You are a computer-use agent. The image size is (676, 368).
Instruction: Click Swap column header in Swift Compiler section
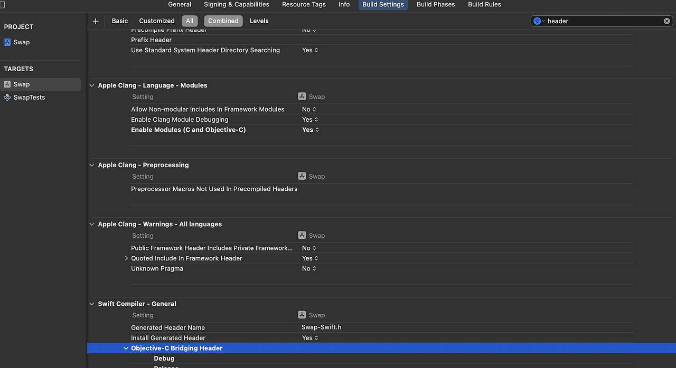(x=312, y=315)
